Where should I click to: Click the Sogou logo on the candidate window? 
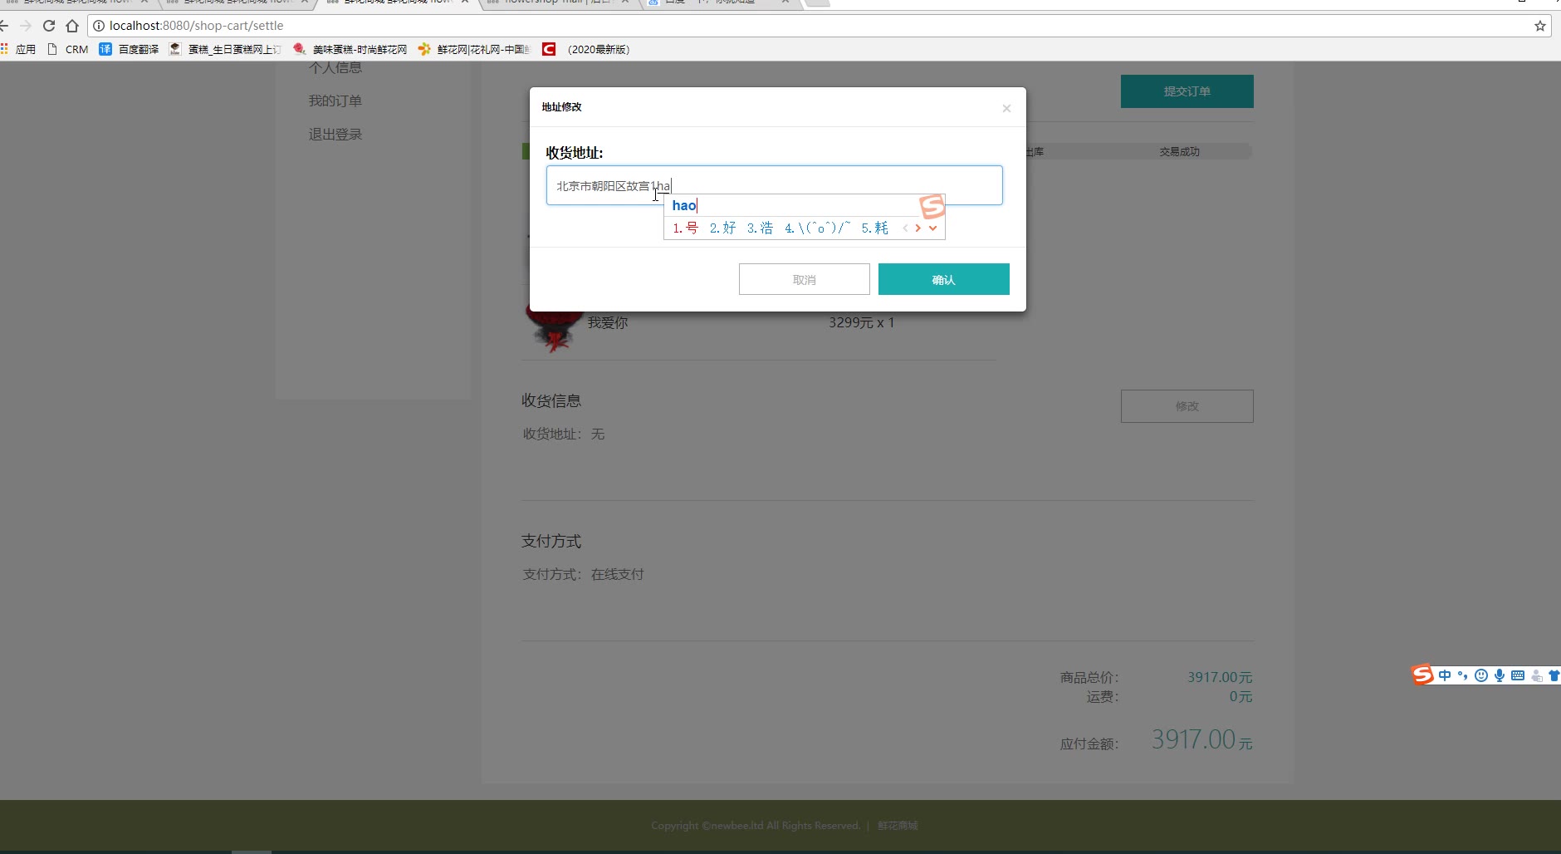(x=932, y=206)
